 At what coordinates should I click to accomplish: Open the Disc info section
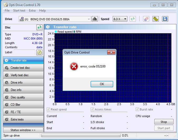(23, 90)
